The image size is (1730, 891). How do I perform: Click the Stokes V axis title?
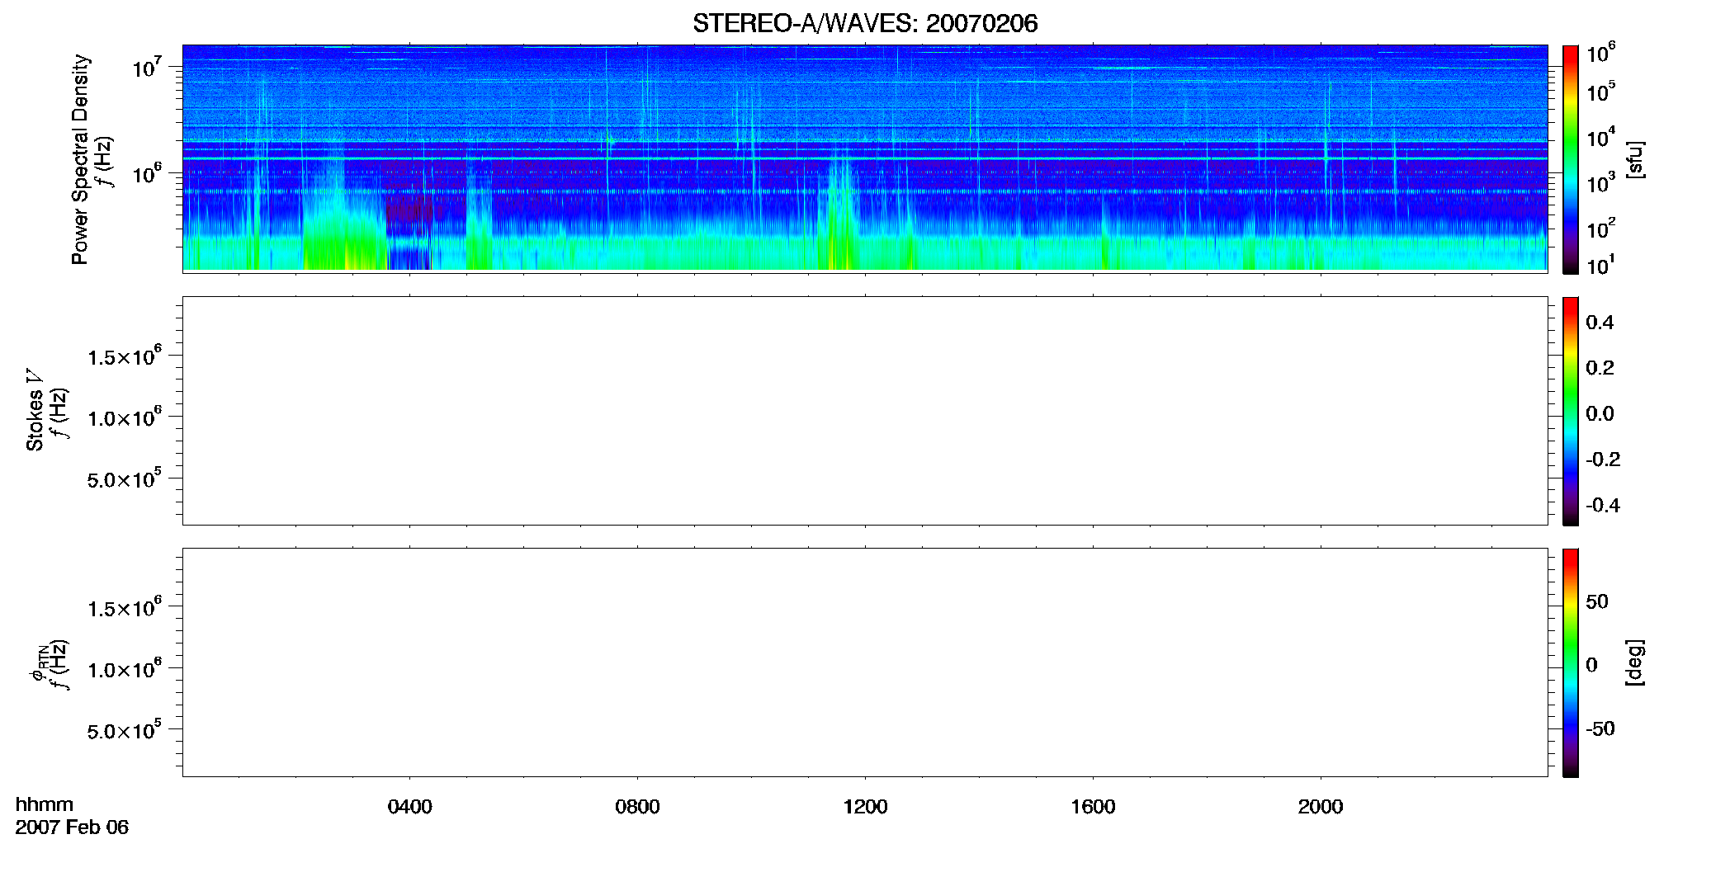click(x=35, y=410)
